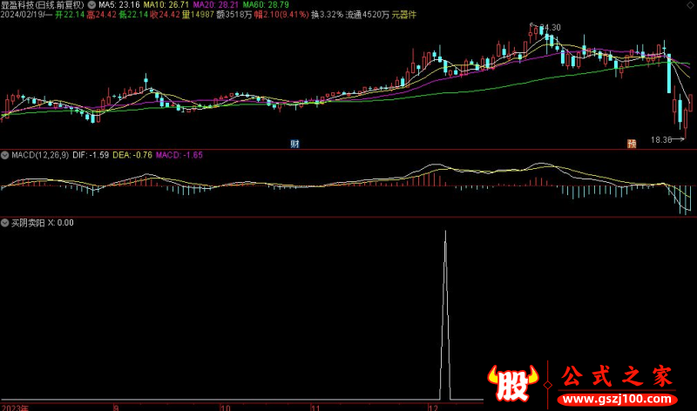Click the 18.36 low price arrow marker

tap(667, 139)
